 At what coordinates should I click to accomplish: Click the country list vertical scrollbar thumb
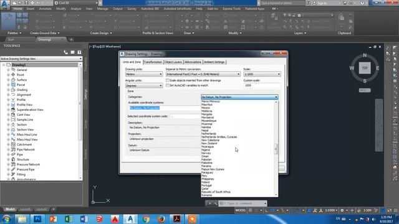(x=276, y=149)
